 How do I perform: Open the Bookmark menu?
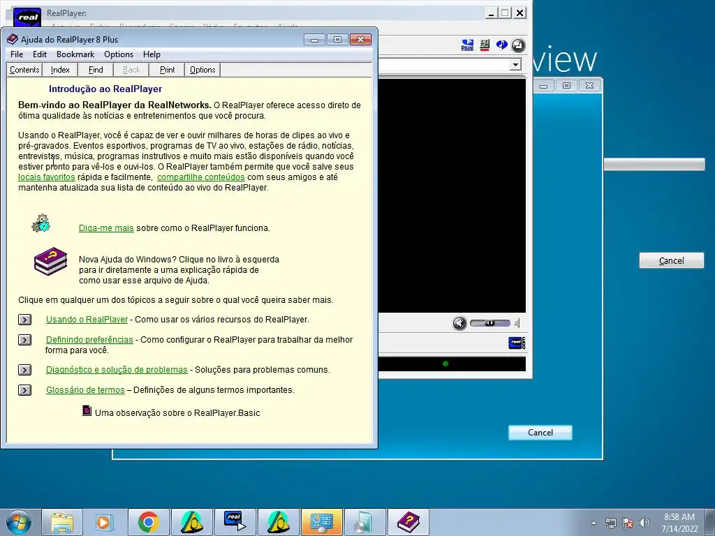(x=75, y=54)
